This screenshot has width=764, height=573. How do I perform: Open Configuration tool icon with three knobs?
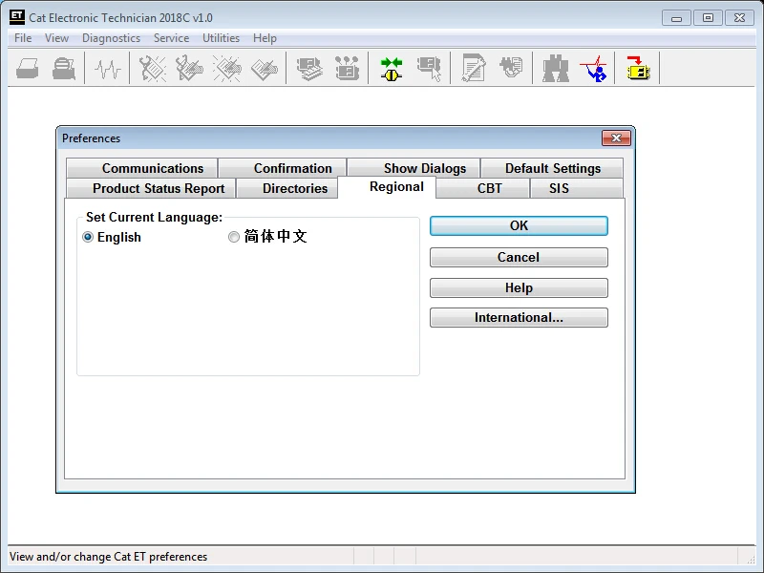tap(347, 68)
